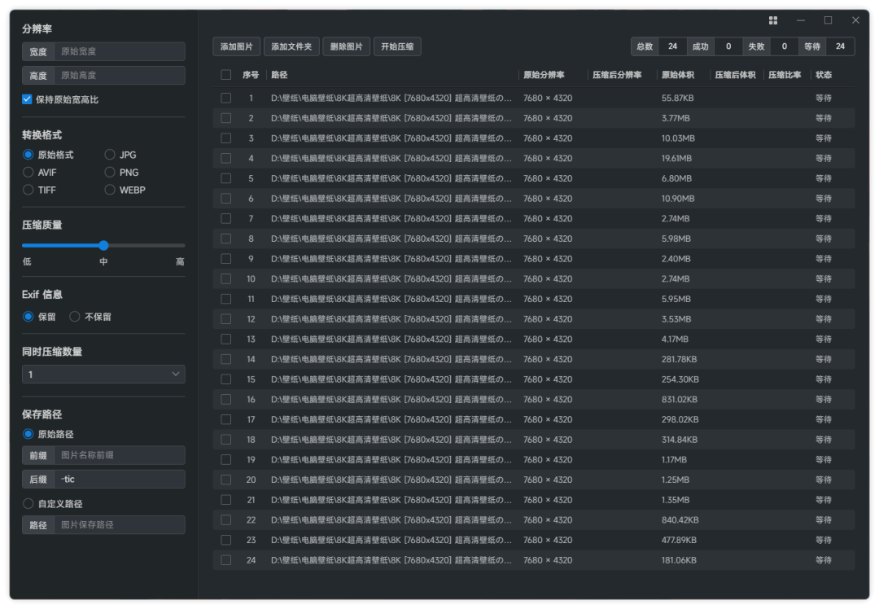Click the 添加图片 button

(236, 47)
